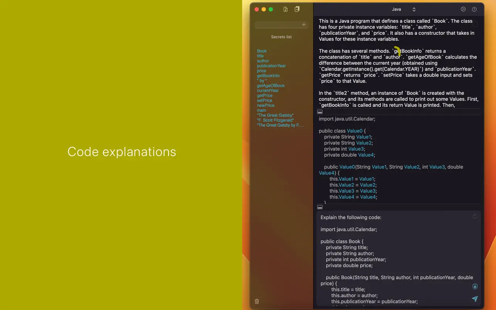
Task: Click the send paper plane icon
Action: coord(475,299)
